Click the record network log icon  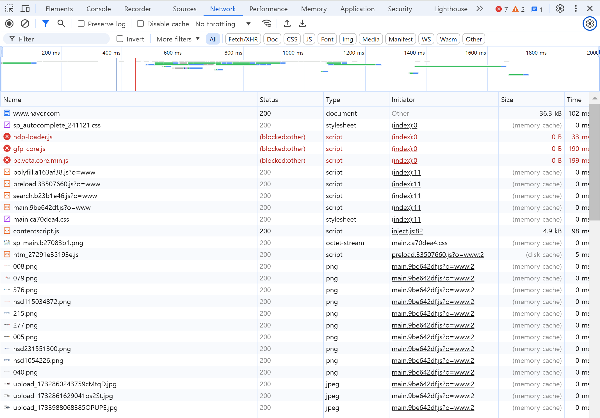coord(9,24)
